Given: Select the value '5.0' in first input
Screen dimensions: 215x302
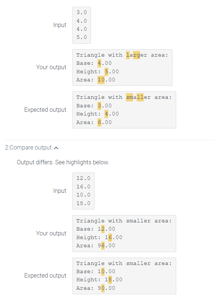Looking at the screenshot, I should [x=82, y=37].
